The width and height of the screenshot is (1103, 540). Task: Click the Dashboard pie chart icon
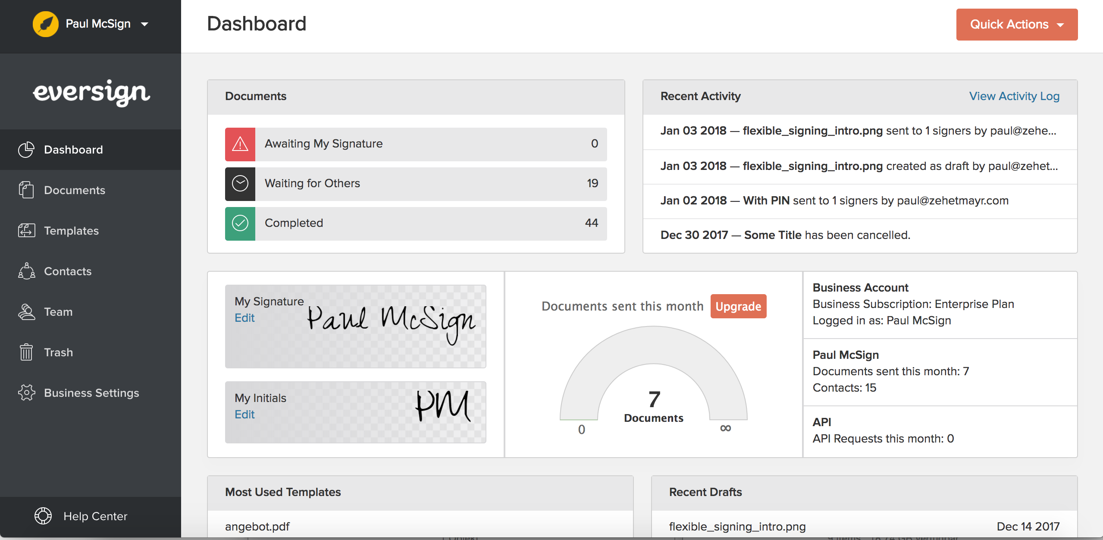26,150
